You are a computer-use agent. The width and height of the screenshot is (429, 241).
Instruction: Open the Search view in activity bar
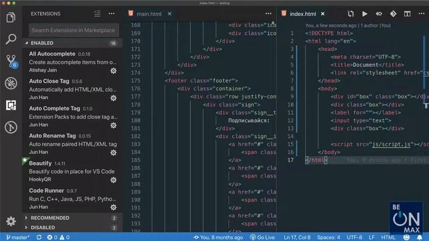pyautogui.click(x=11, y=39)
